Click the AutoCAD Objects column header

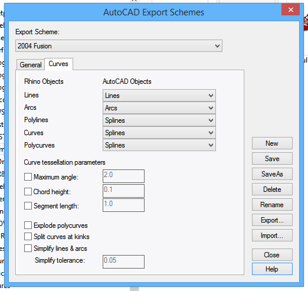(x=127, y=81)
